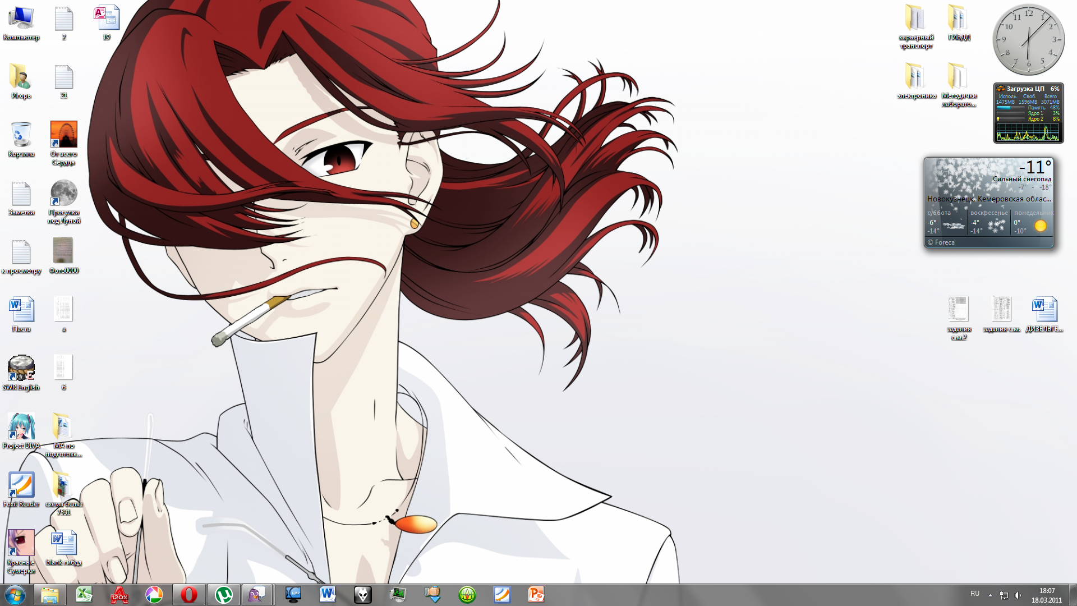Screen dimensions: 1077x606
Task: Select the text file named 2
Action: (64, 24)
